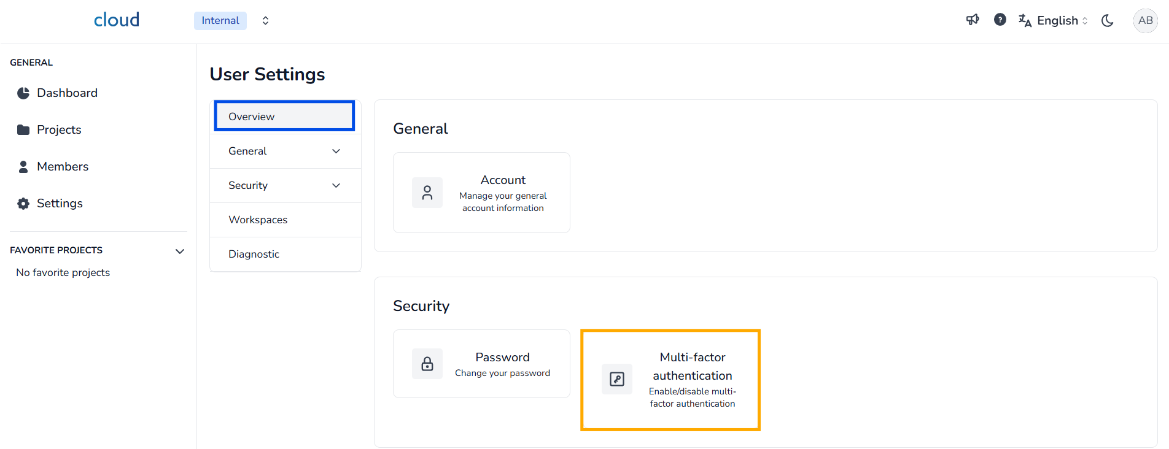Open the help question mark icon
1169x449 pixels.
pyautogui.click(x=1000, y=20)
